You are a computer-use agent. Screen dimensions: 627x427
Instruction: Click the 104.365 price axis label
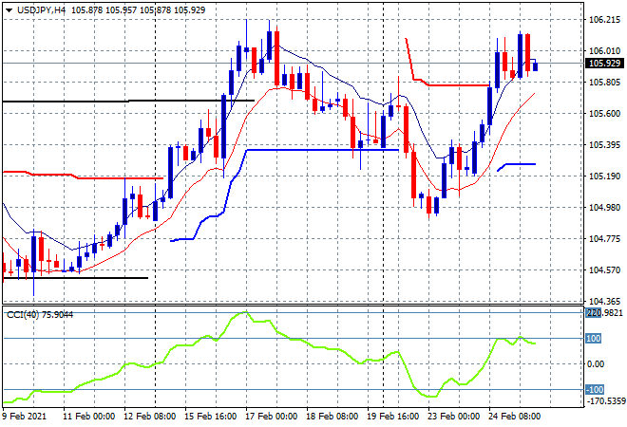pos(605,301)
